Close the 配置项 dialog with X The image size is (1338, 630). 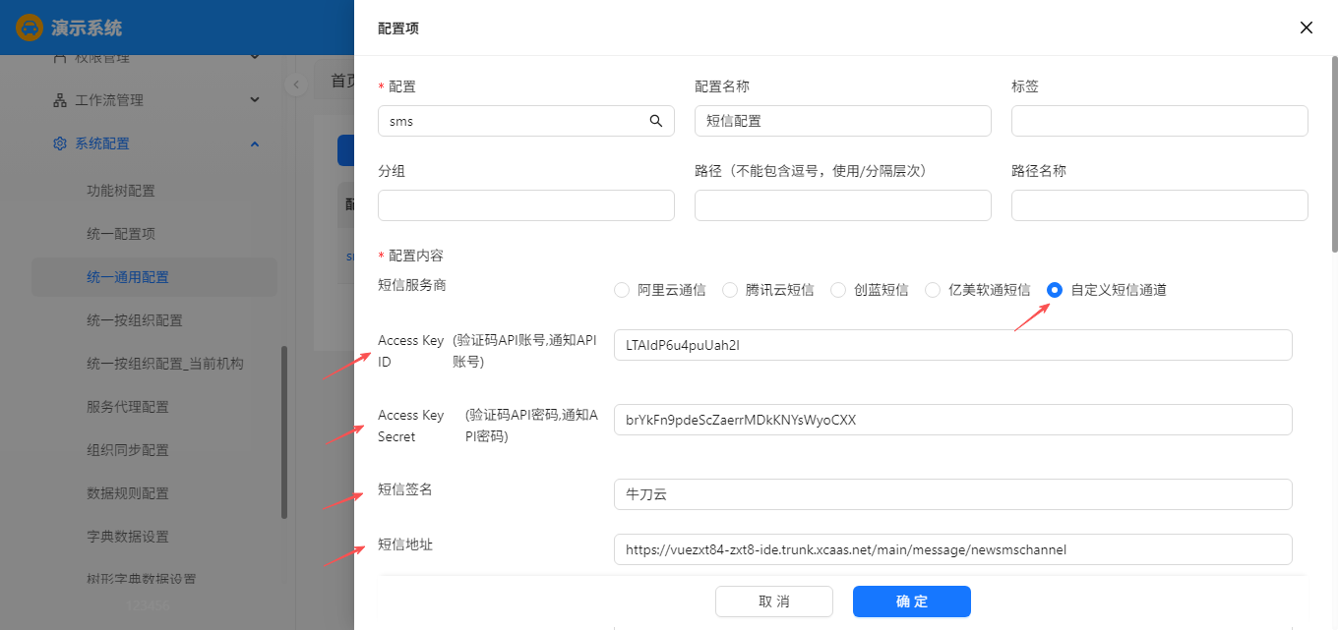1307,28
